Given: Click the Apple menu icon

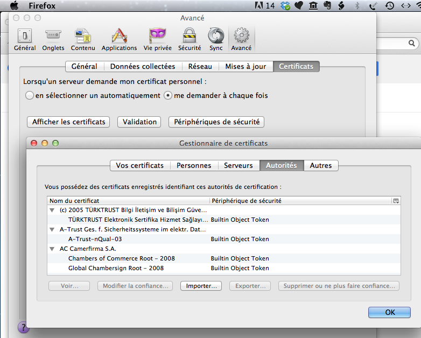Looking at the screenshot, I should [14, 5].
